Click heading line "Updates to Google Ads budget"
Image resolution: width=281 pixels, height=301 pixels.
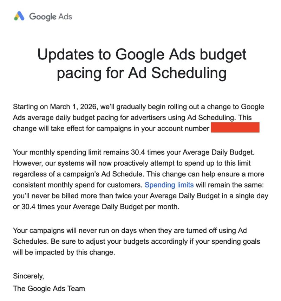(x=142, y=55)
